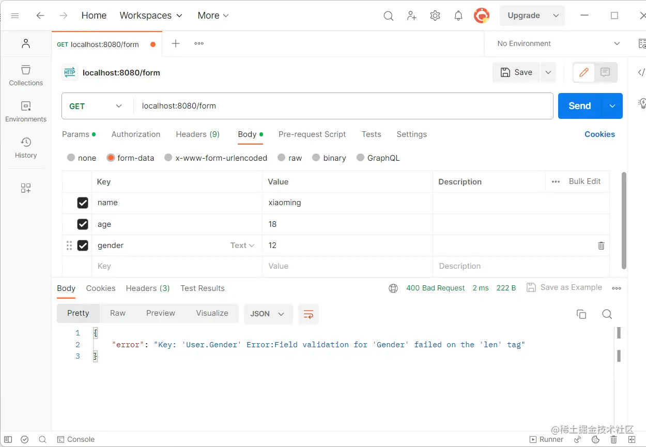Screen dimensions: 646x447
Task: Open the account person icon in sidebar
Action: click(26, 43)
